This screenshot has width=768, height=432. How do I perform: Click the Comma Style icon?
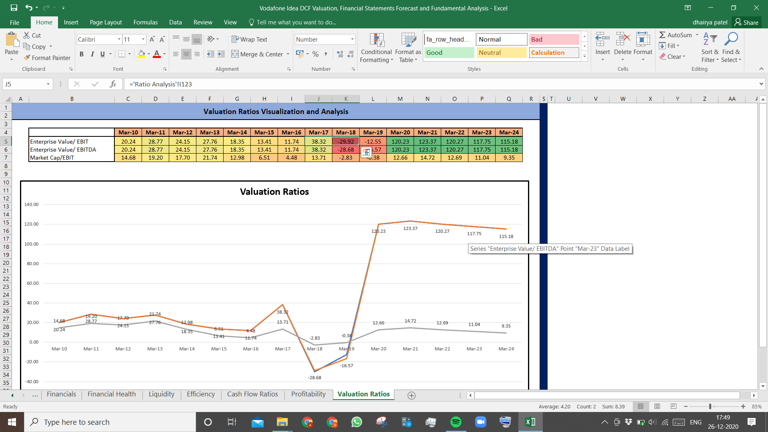click(326, 54)
